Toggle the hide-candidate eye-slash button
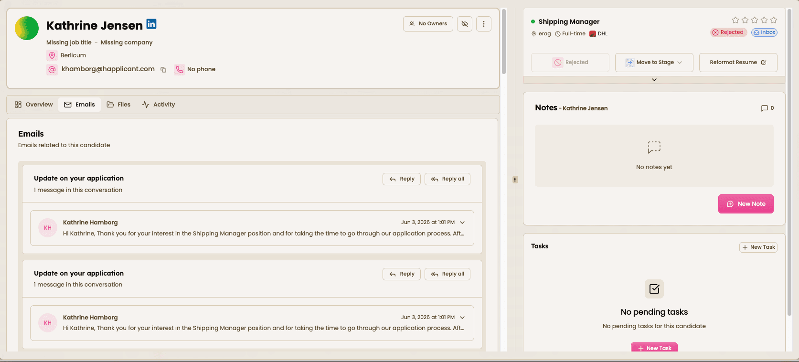The image size is (799, 362). tap(465, 24)
